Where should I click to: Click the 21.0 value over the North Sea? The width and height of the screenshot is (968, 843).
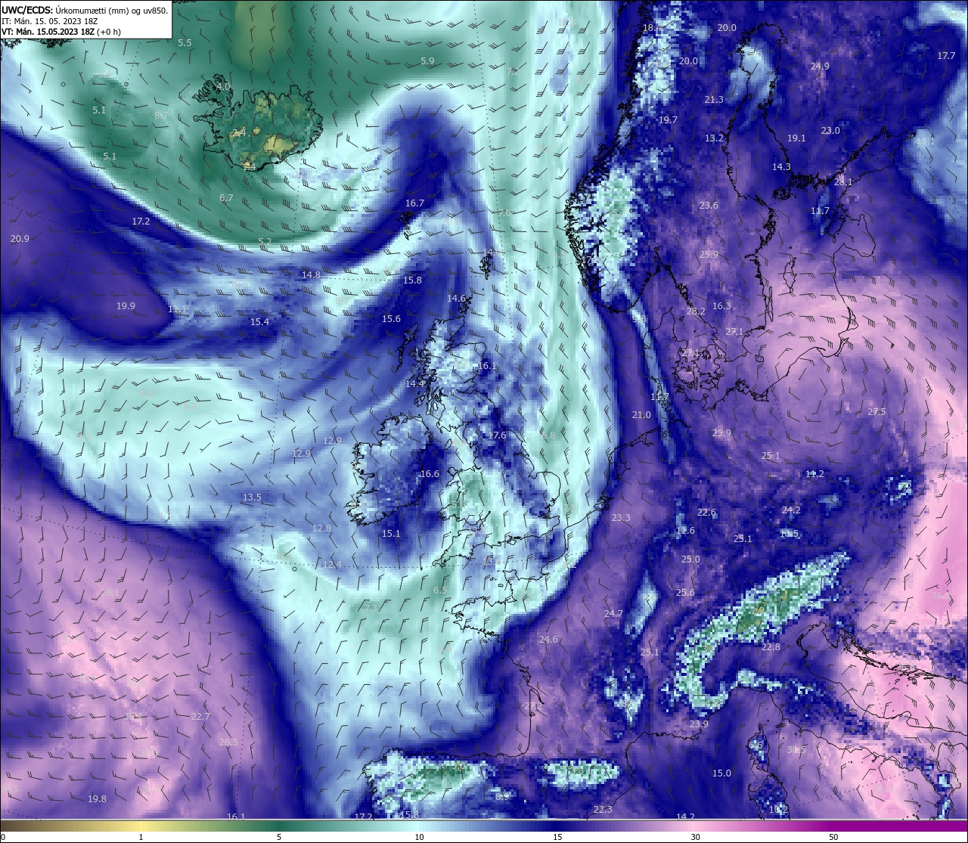(x=641, y=415)
